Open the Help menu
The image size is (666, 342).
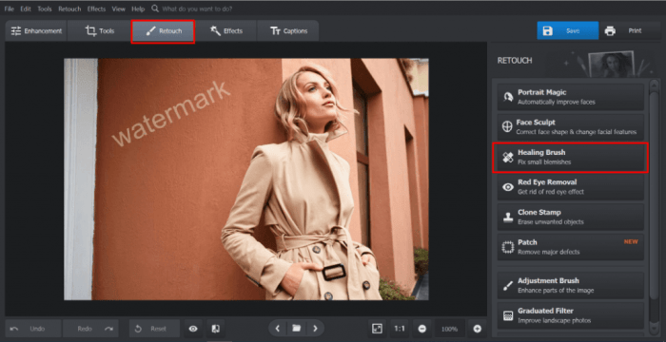click(x=138, y=9)
